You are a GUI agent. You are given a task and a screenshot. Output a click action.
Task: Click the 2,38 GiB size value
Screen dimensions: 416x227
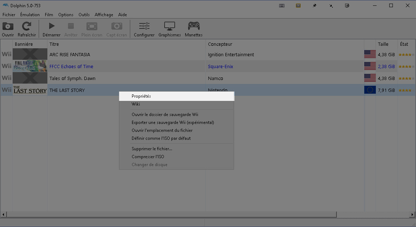coord(386,67)
